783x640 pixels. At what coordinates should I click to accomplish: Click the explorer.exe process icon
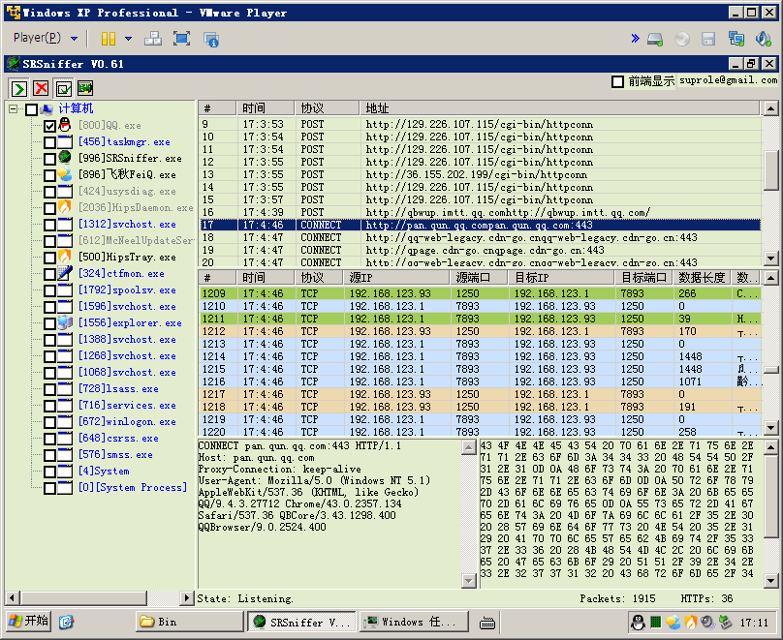65,323
